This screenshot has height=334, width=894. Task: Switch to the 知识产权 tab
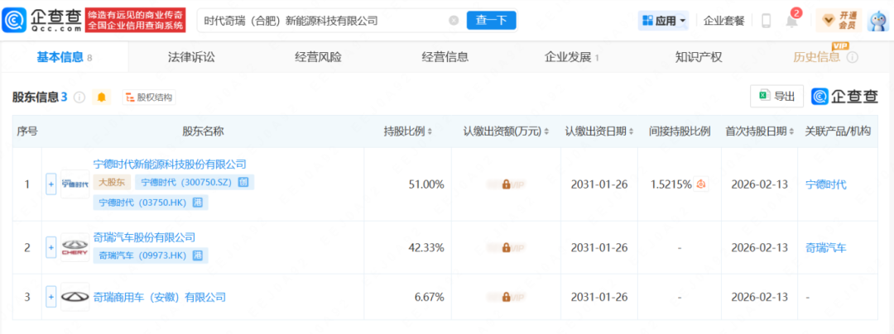pyautogui.click(x=699, y=57)
